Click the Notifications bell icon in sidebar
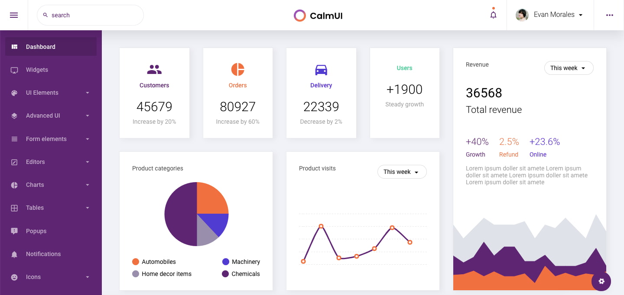This screenshot has height=295, width=624. 14,254
